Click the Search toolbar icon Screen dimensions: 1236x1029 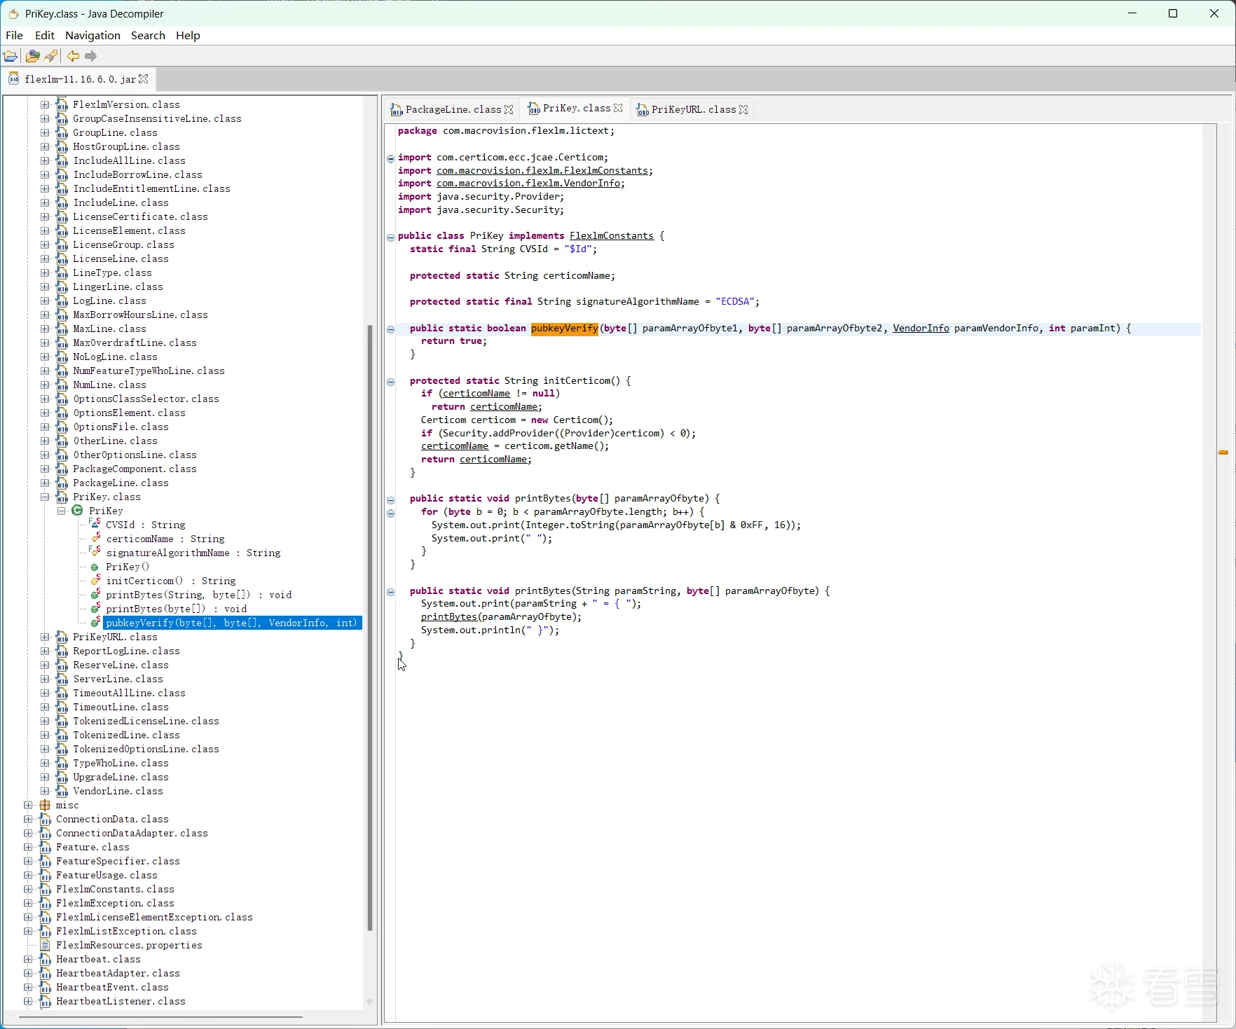point(51,56)
